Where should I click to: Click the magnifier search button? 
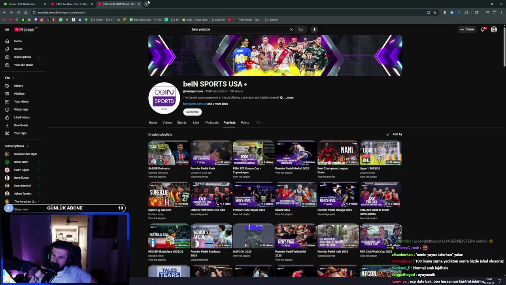click(301, 29)
